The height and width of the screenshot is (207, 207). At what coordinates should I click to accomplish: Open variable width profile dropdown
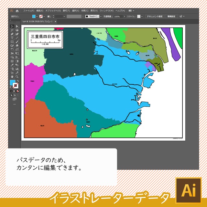click(x=83, y=16)
